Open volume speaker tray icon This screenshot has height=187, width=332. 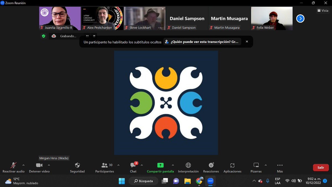point(294,181)
